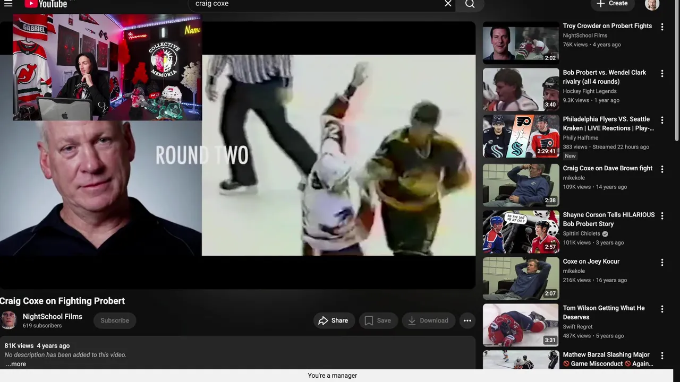
Task: Open the hamburger guide menu
Action: [x=8, y=4]
